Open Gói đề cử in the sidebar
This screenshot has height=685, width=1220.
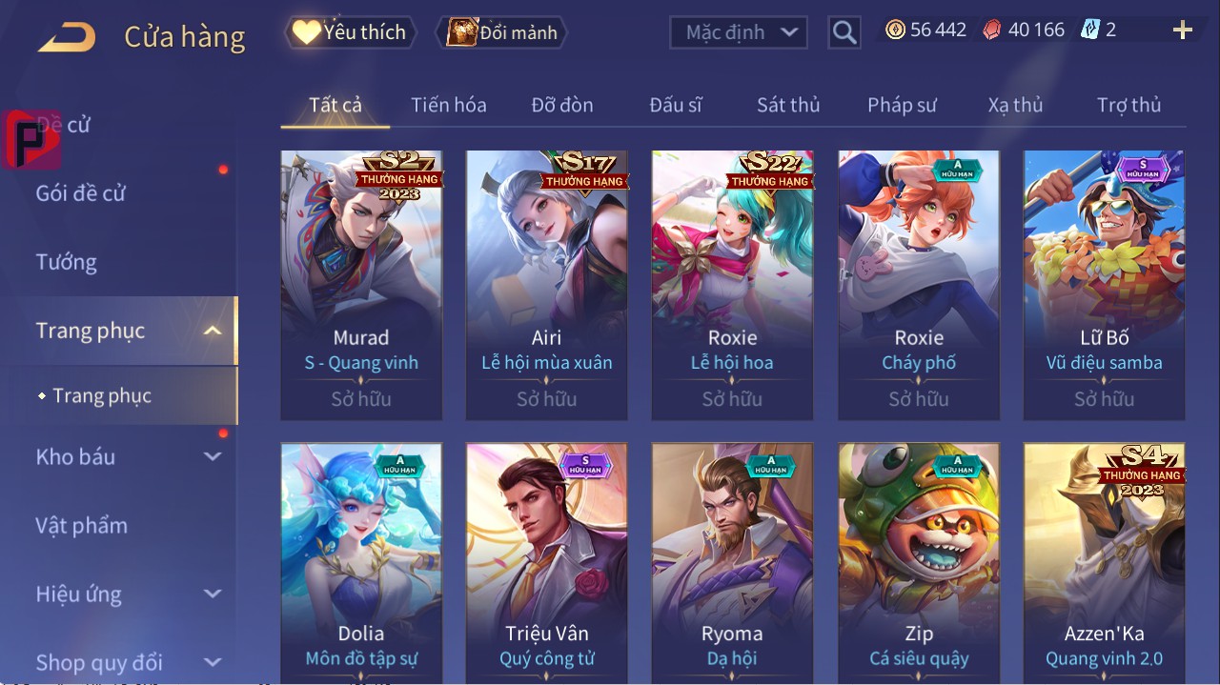coord(81,193)
